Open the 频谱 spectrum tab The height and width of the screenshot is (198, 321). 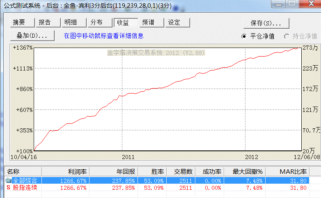[x=151, y=23]
